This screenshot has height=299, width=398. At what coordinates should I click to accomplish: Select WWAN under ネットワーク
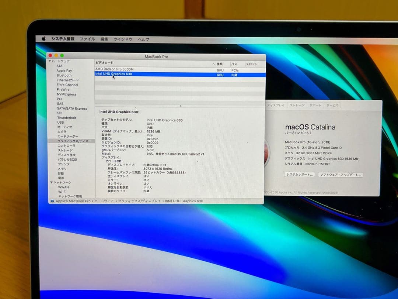point(63,187)
